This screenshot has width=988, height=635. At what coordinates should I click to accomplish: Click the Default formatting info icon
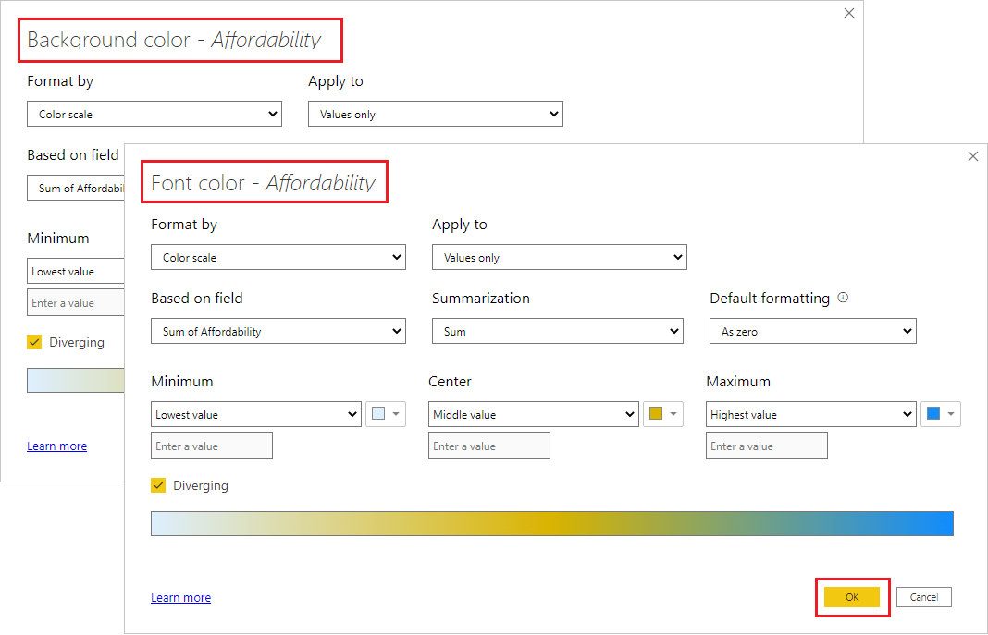843,298
